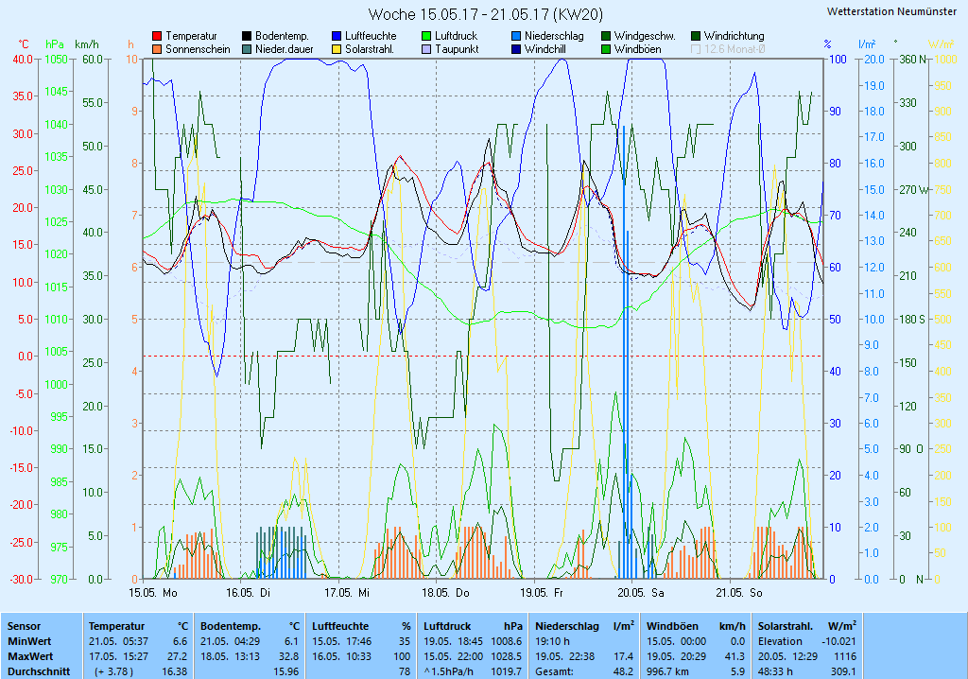Click the orange Sonnenschein legend square

[157, 49]
